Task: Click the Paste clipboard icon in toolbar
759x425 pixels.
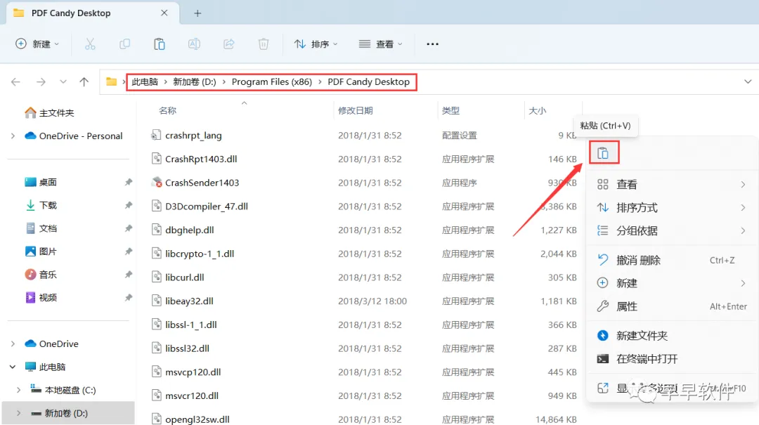Action: coord(160,44)
